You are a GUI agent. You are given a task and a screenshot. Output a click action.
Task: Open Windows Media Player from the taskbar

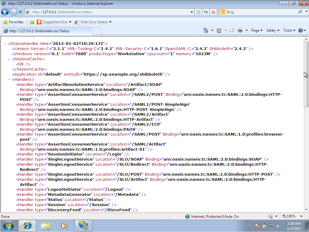point(64,225)
